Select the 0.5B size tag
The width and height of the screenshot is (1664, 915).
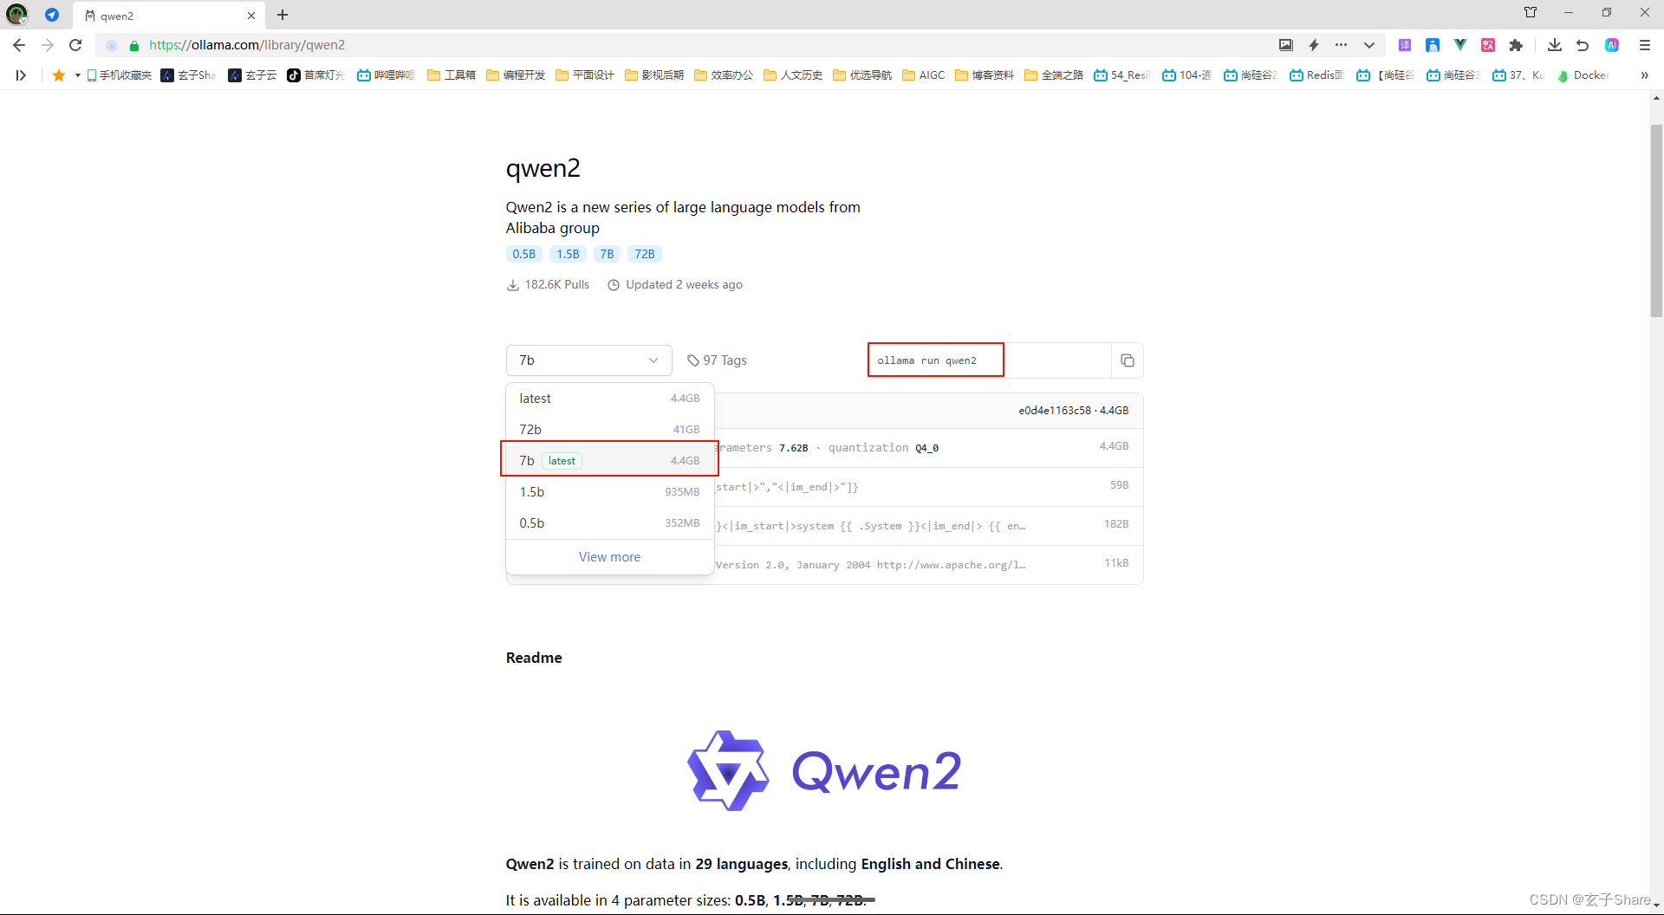pyautogui.click(x=524, y=254)
